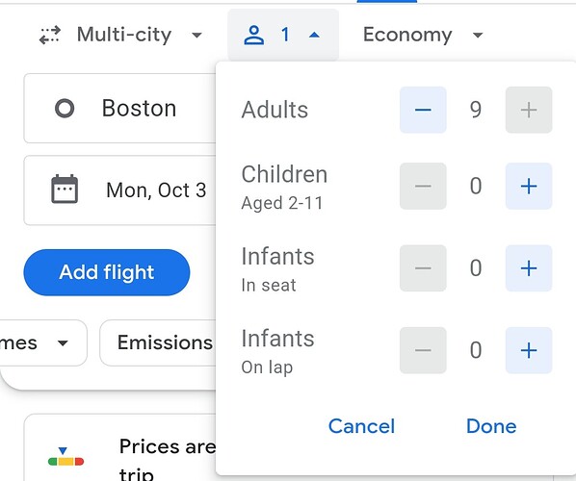Open the Multi-city trip type dropdown

120,35
